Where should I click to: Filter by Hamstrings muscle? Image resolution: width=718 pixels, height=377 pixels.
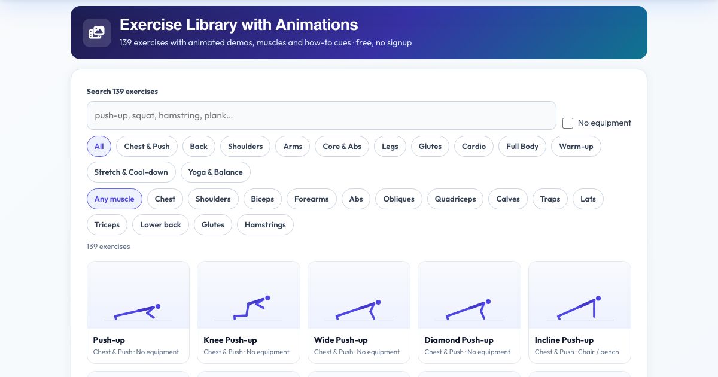click(265, 224)
